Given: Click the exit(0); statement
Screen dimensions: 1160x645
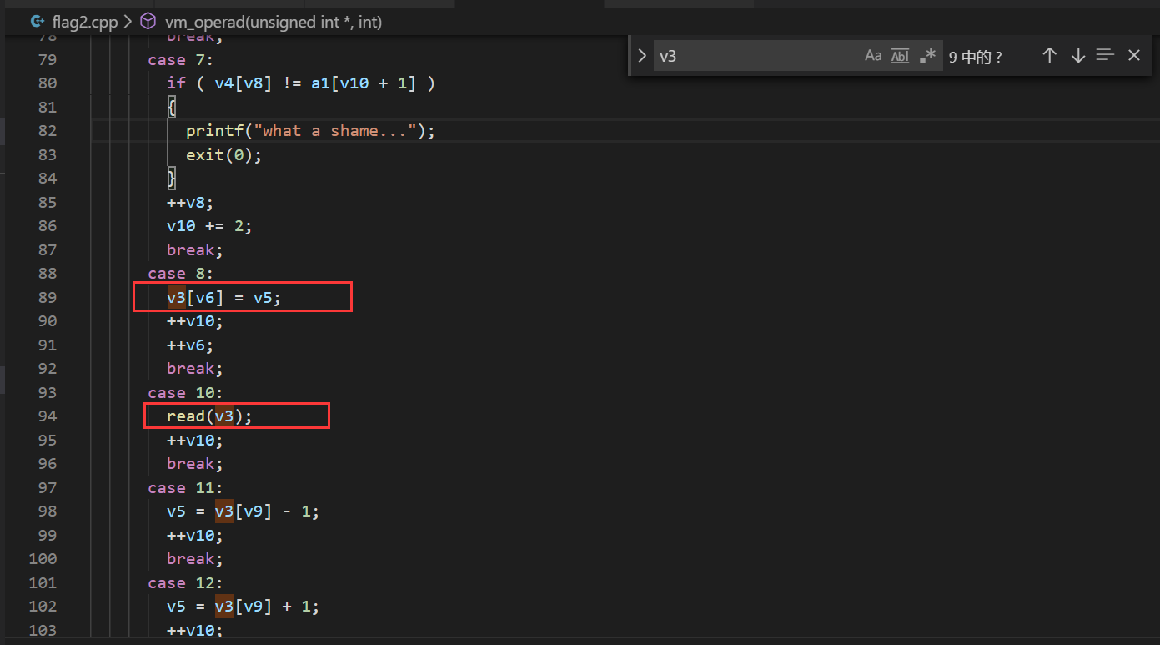Looking at the screenshot, I should (224, 154).
